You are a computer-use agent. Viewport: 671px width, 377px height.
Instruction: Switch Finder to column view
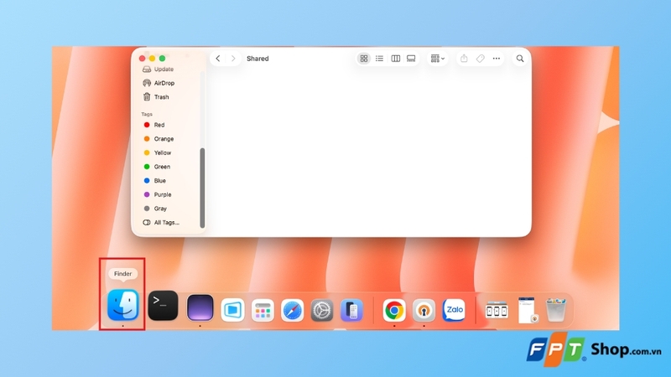click(395, 59)
